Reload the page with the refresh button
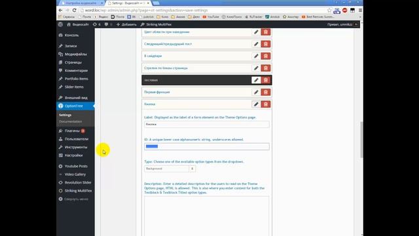 [x=74, y=10]
